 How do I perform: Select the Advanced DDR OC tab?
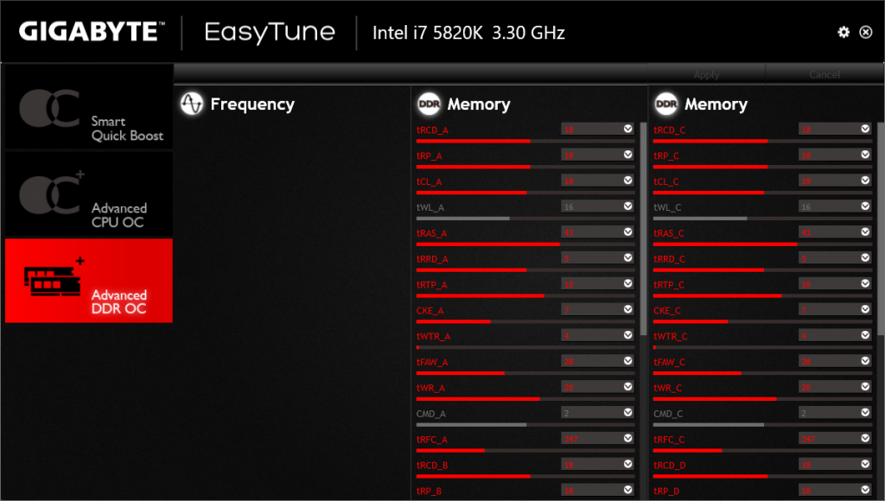point(89,281)
